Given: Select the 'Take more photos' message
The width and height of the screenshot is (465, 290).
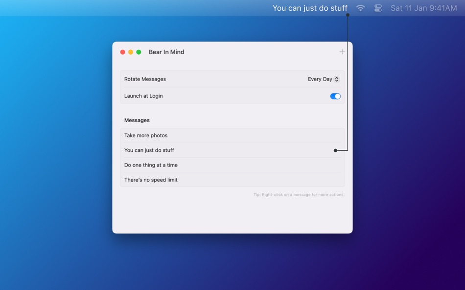Looking at the screenshot, I should pyautogui.click(x=232, y=136).
